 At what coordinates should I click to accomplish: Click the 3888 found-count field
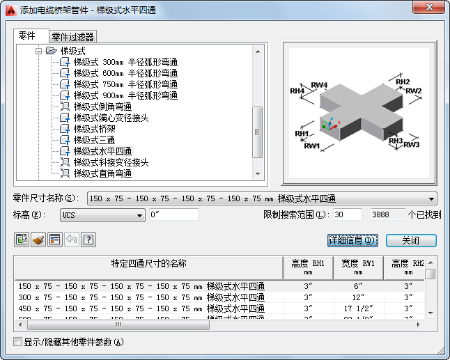pos(388,214)
